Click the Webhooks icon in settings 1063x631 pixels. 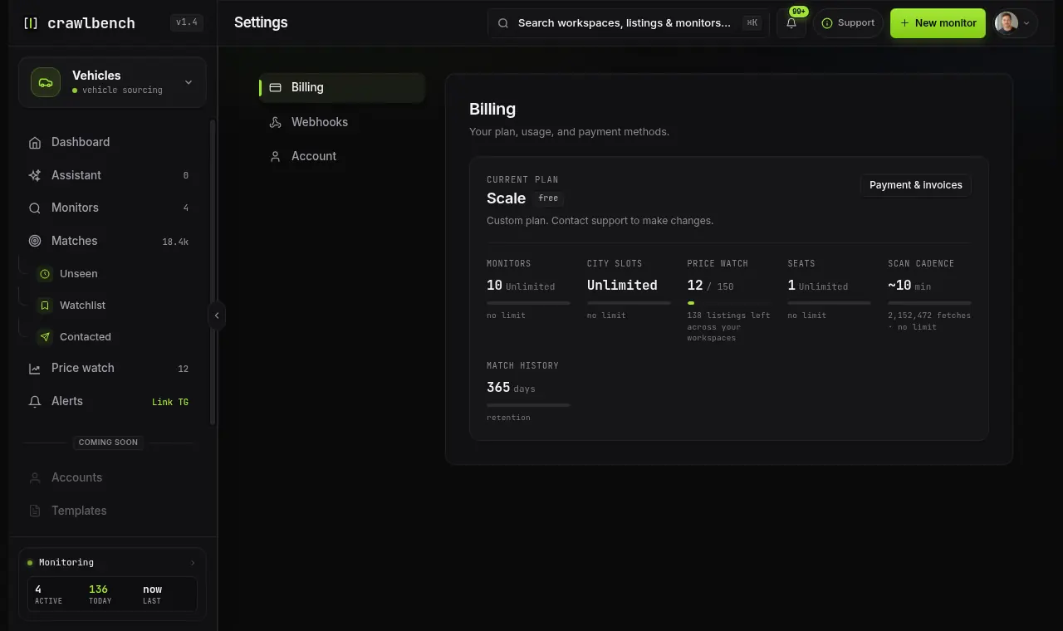276,122
